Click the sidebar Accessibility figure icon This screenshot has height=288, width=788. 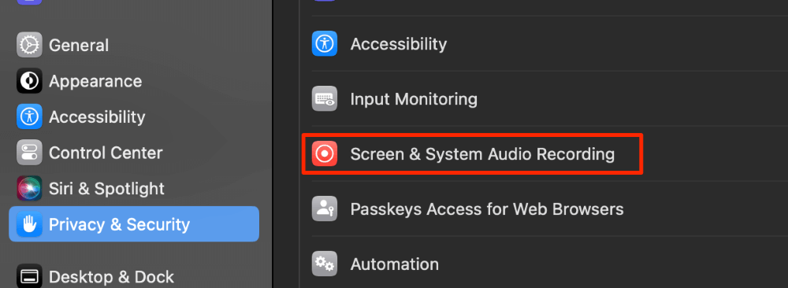tap(29, 117)
